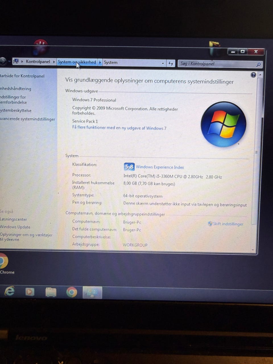Image resolution: width=273 pixels, height=364 pixels.
Task: Click the Klassifikation label
Action: tap(84, 164)
